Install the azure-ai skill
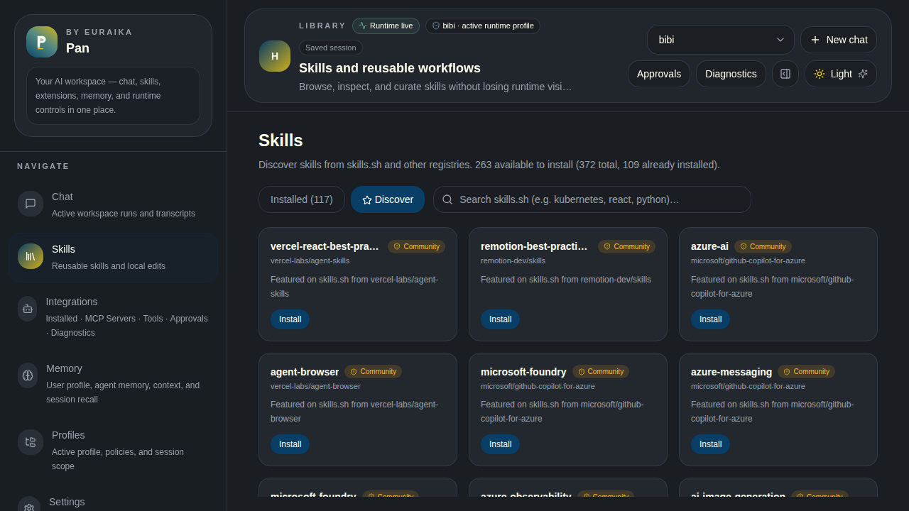Screen dimensions: 909x511 click(710, 319)
